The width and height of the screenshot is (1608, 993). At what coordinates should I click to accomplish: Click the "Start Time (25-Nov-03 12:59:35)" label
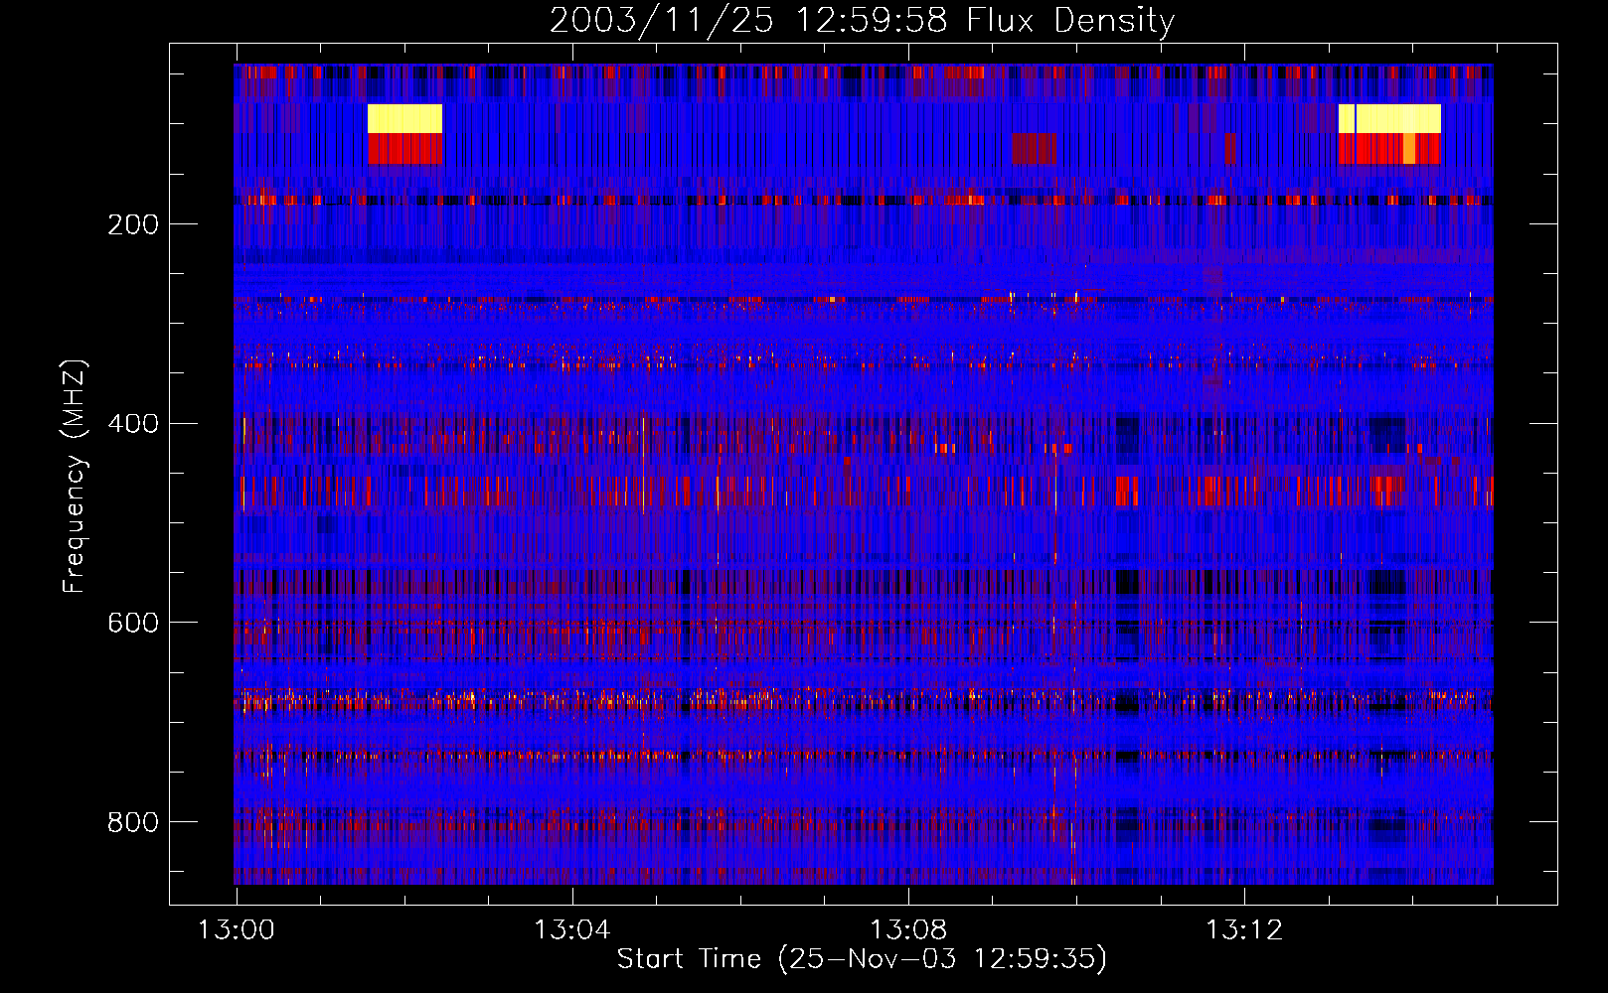coord(862,959)
